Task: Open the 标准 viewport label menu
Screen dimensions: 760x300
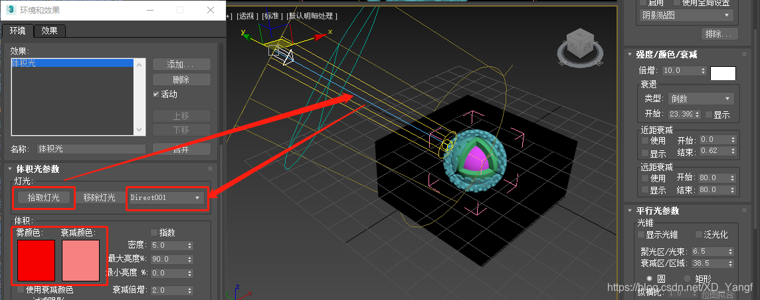Action: click(x=272, y=16)
